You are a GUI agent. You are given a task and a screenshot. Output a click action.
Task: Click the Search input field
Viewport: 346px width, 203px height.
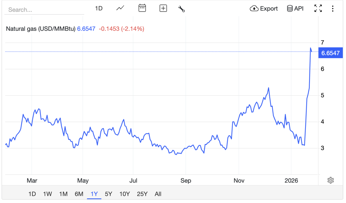tap(44, 10)
